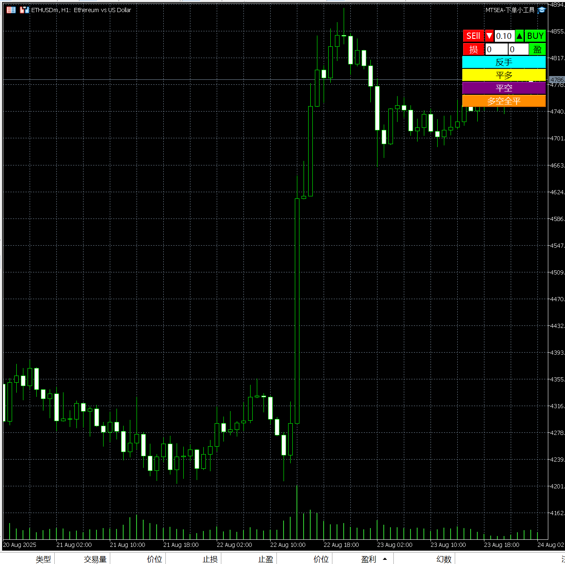
Task: Click the Depth of Market icon
Action: tap(24, 10)
